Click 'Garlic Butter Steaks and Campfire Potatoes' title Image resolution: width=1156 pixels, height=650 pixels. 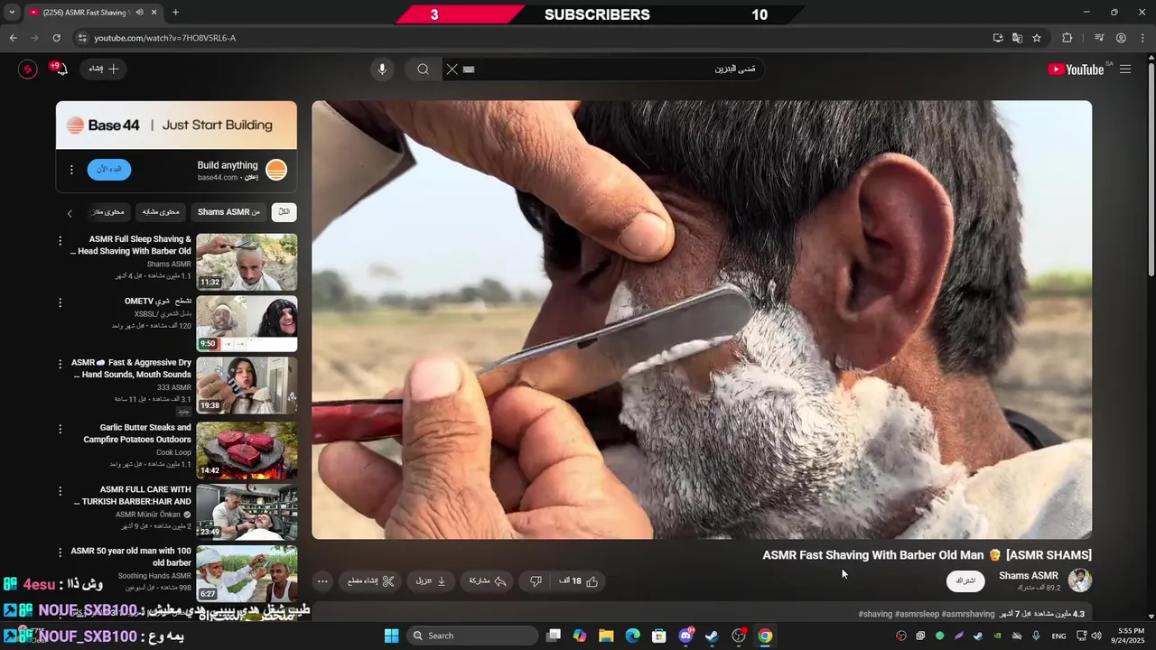[137, 433]
